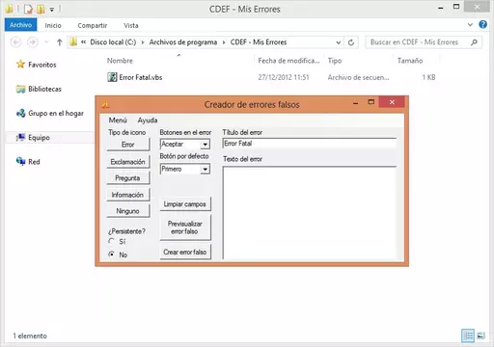Go up one folder with the up arrow

point(59,42)
